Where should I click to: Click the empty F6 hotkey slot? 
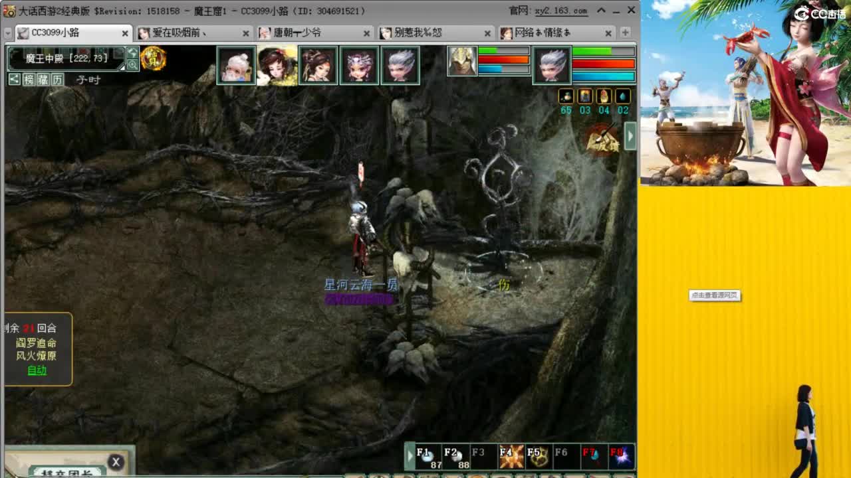click(566, 457)
